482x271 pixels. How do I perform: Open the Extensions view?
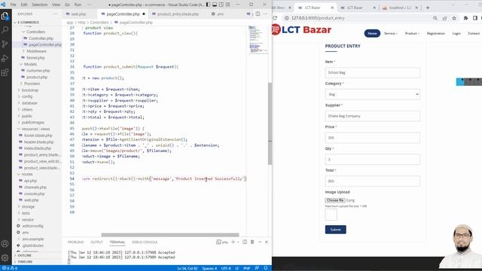pos(5,72)
